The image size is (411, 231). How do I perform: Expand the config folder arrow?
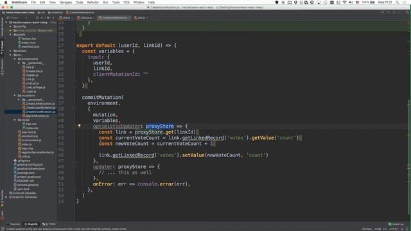point(10,26)
